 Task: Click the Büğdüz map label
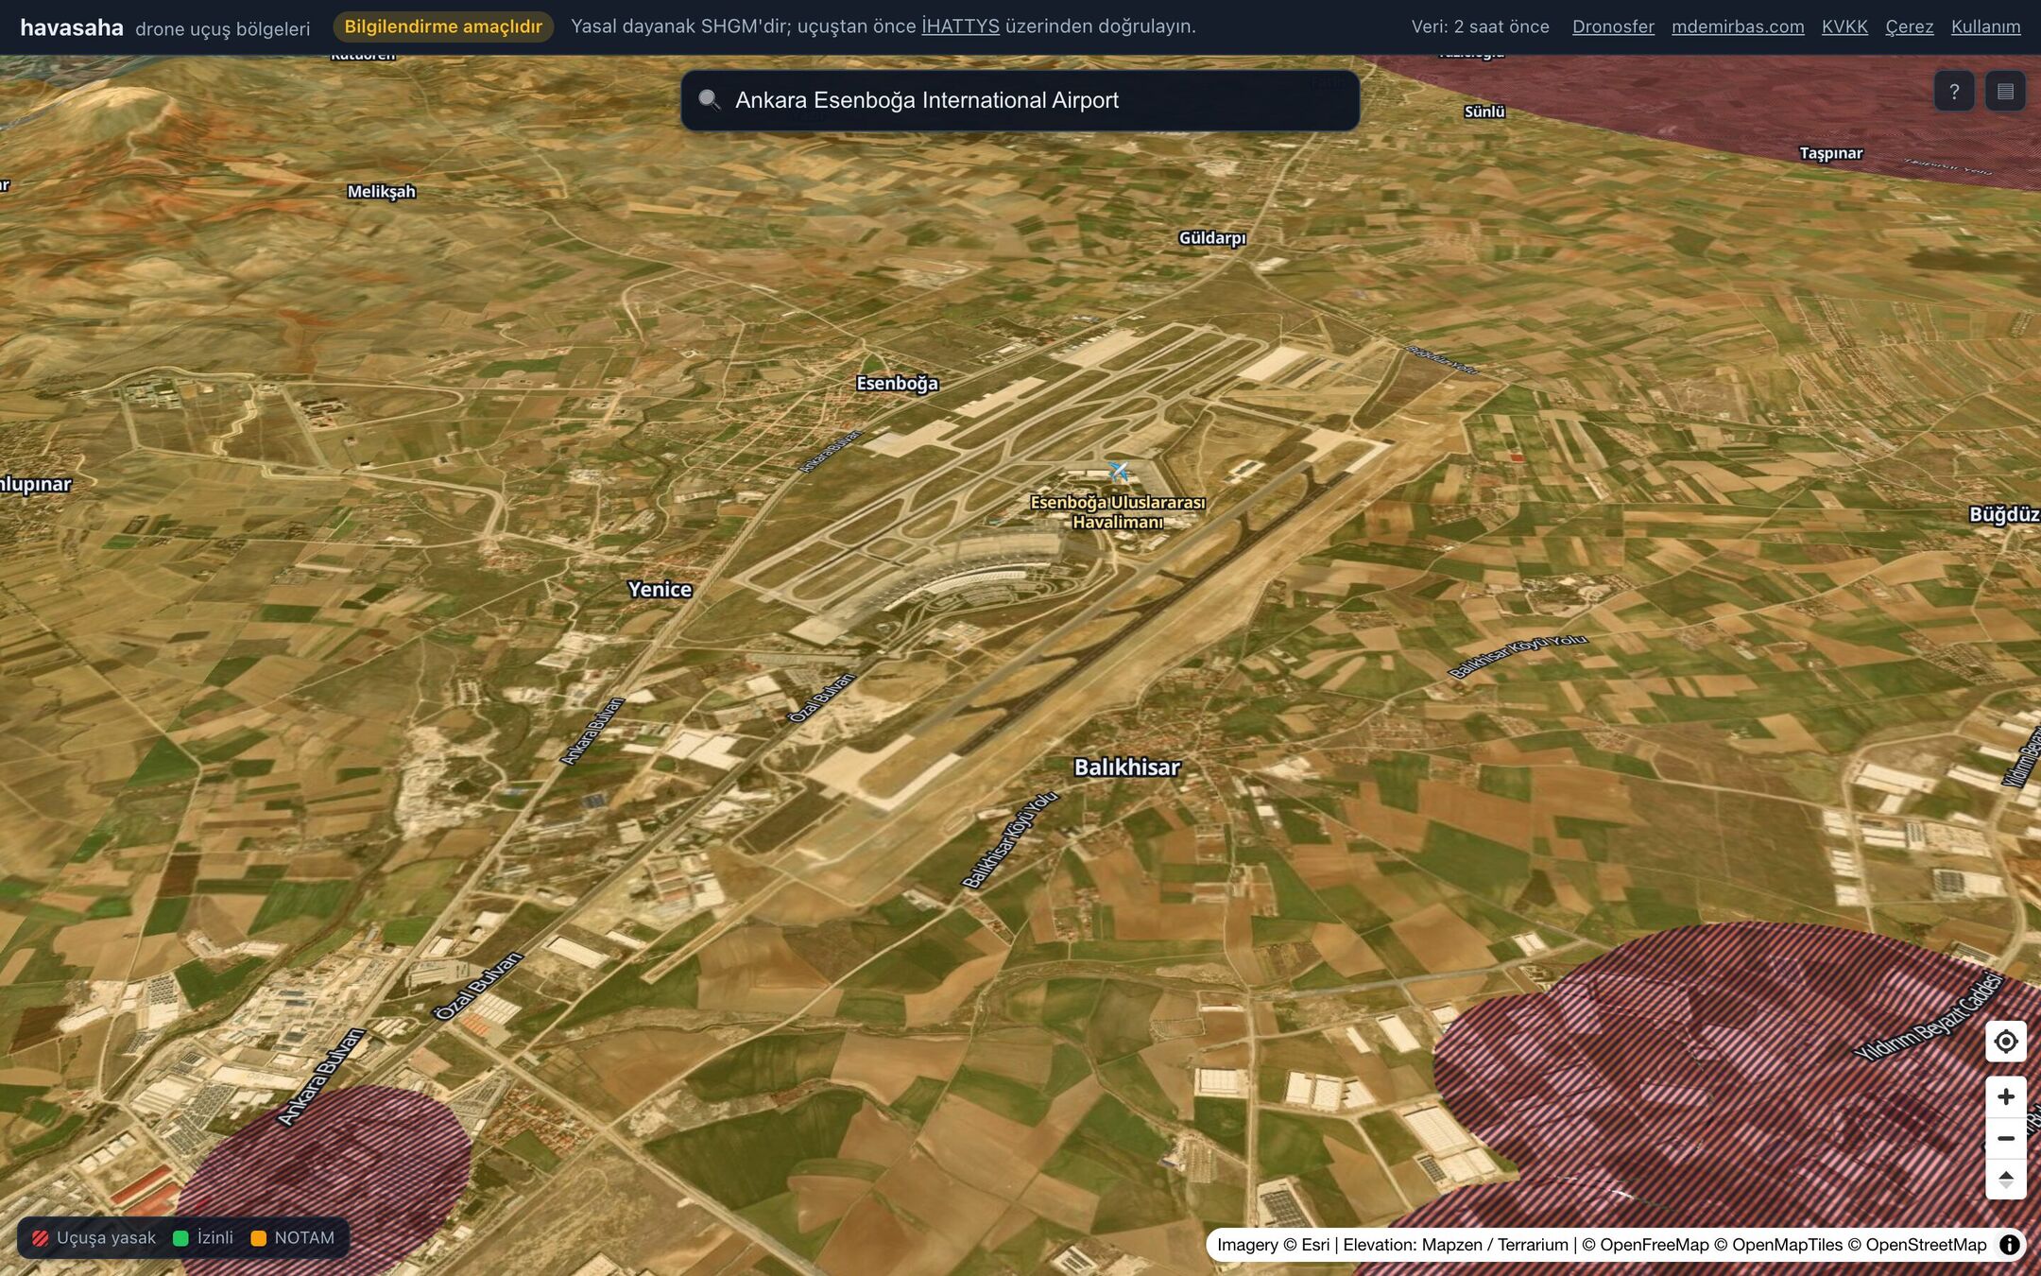click(x=2004, y=514)
